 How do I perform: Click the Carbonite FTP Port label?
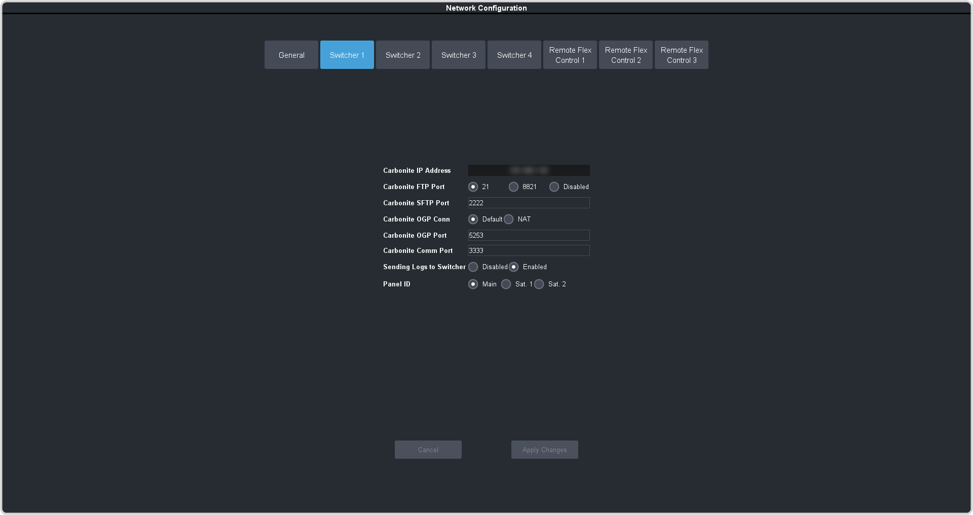coord(414,187)
